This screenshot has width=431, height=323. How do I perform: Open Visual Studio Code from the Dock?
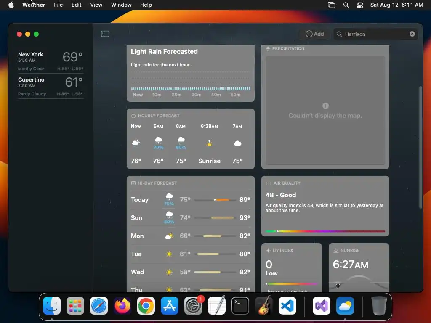[287, 306]
